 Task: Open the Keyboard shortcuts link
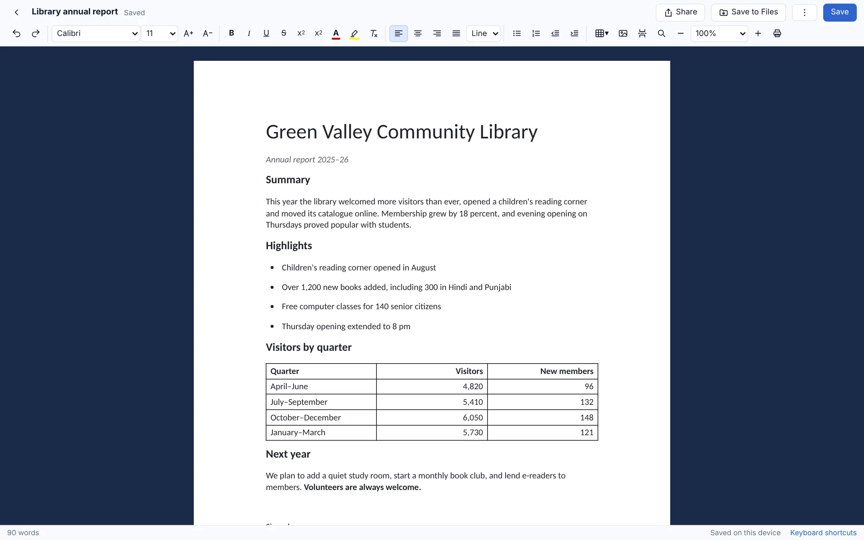tap(823, 533)
